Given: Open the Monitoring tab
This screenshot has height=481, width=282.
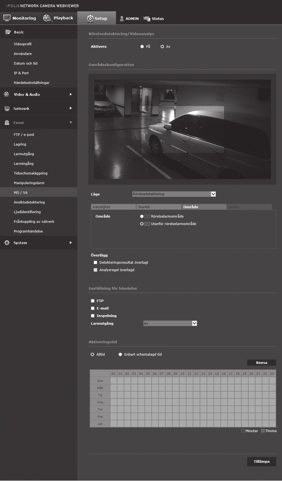Looking at the screenshot, I should tap(19, 18).
